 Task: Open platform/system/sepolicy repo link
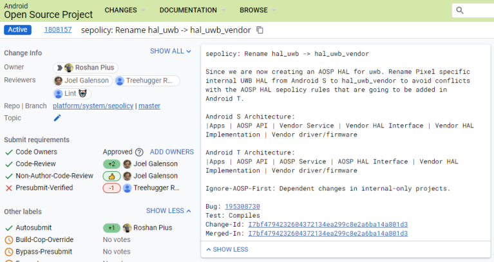[x=93, y=106]
